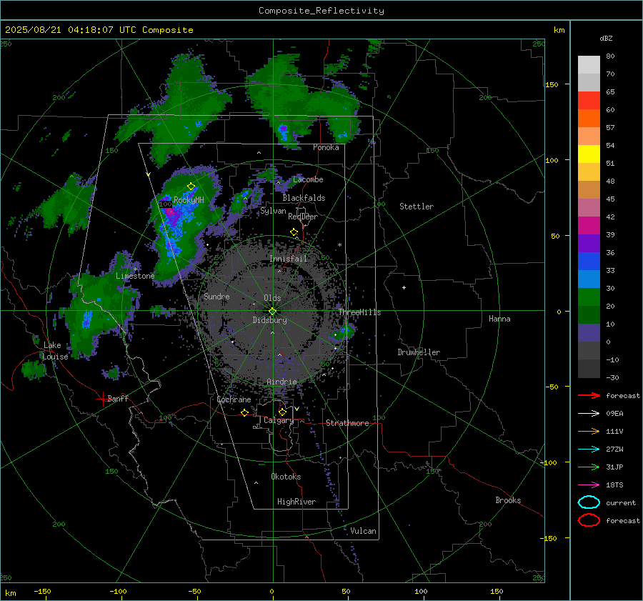Click the Stettler city label
This screenshot has height=601, width=643.
coord(417,207)
